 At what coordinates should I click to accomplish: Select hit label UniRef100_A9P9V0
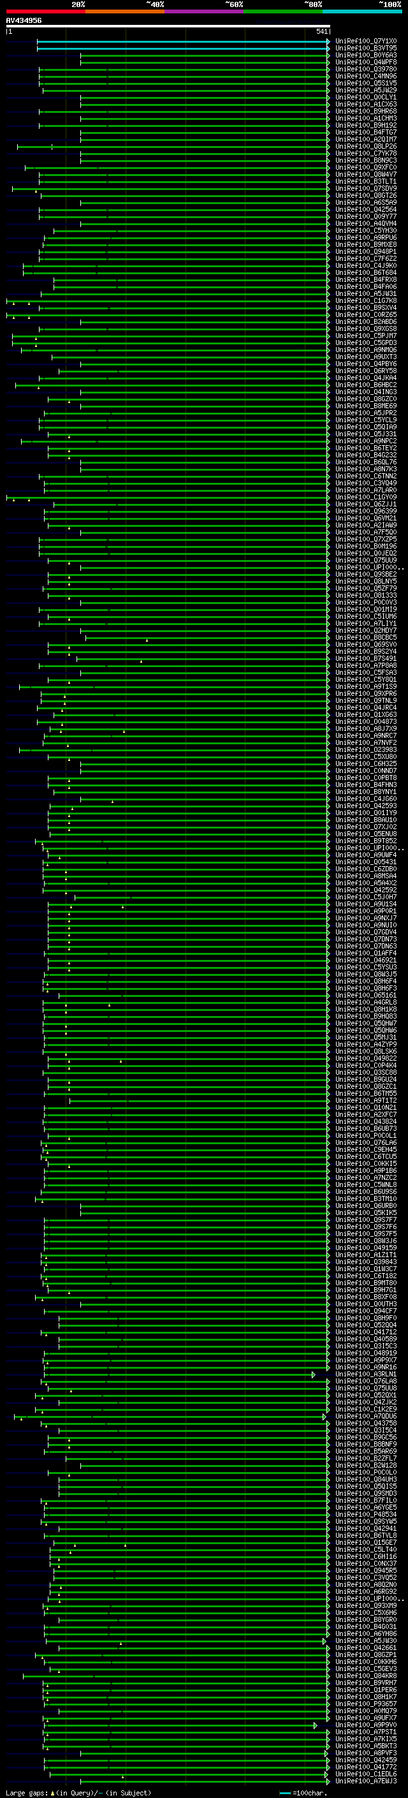[x=366, y=1725]
